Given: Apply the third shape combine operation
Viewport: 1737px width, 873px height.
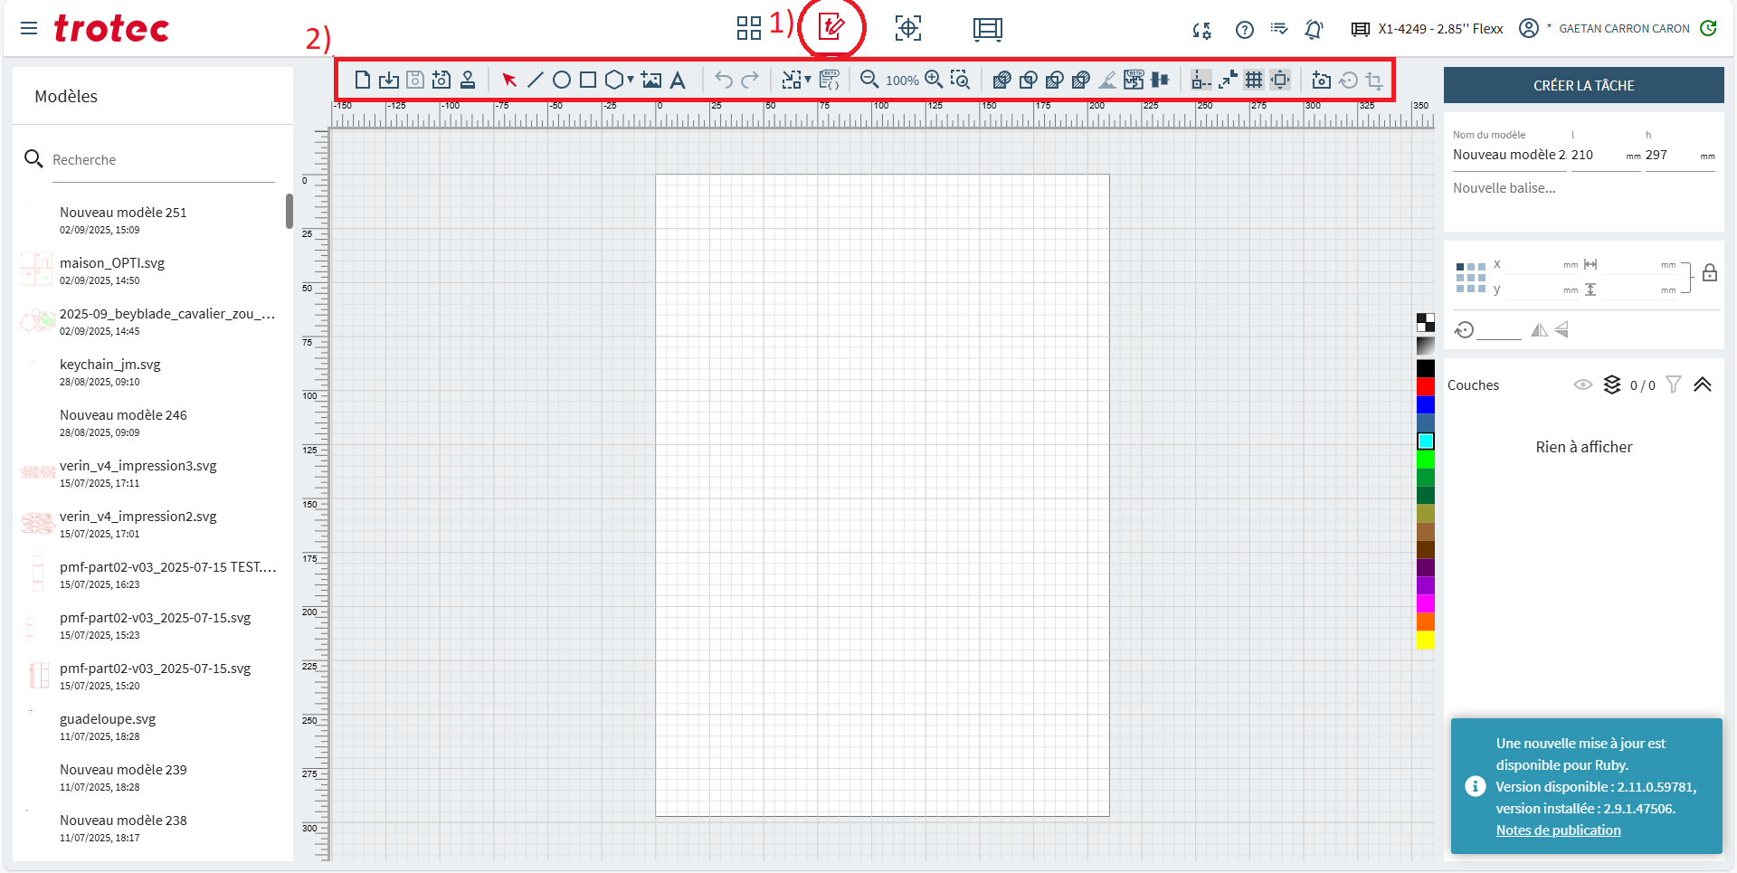Looking at the screenshot, I should [x=1054, y=80].
